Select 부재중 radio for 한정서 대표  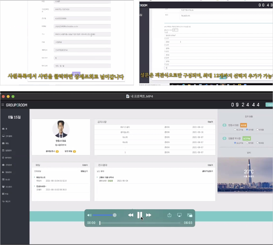(x=257, y=129)
